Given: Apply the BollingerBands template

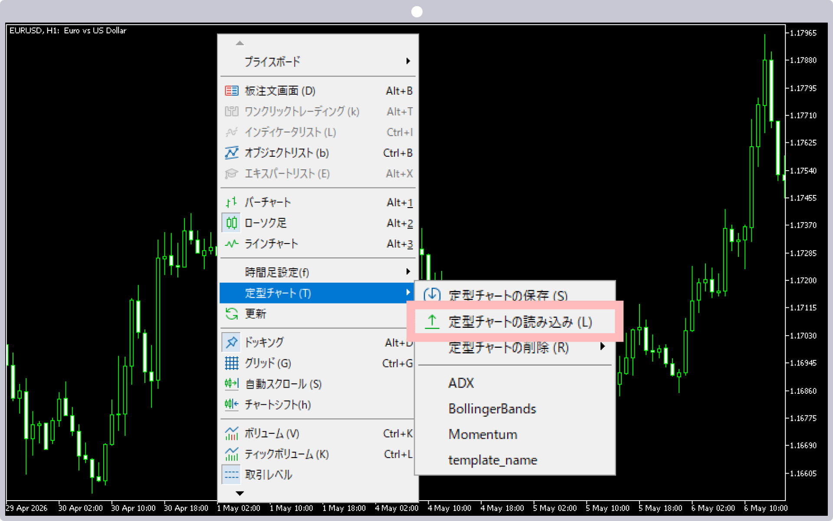Looking at the screenshot, I should click(515, 409).
